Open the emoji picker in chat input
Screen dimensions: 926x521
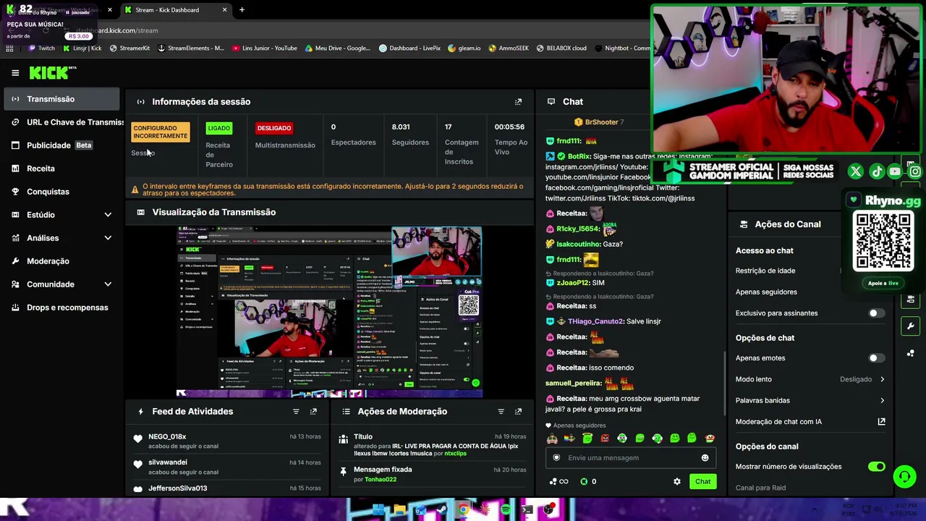[705, 458]
